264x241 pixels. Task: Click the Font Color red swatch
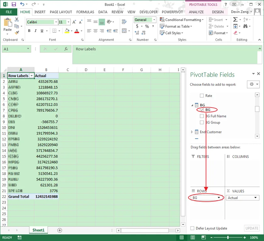(x=76, y=31)
